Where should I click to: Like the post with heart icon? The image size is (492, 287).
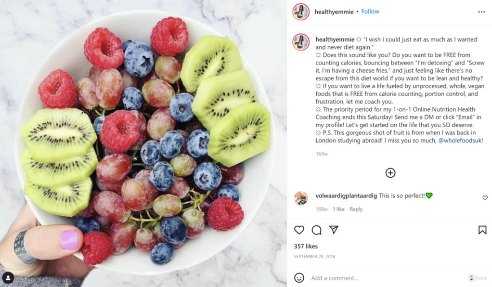[299, 230]
